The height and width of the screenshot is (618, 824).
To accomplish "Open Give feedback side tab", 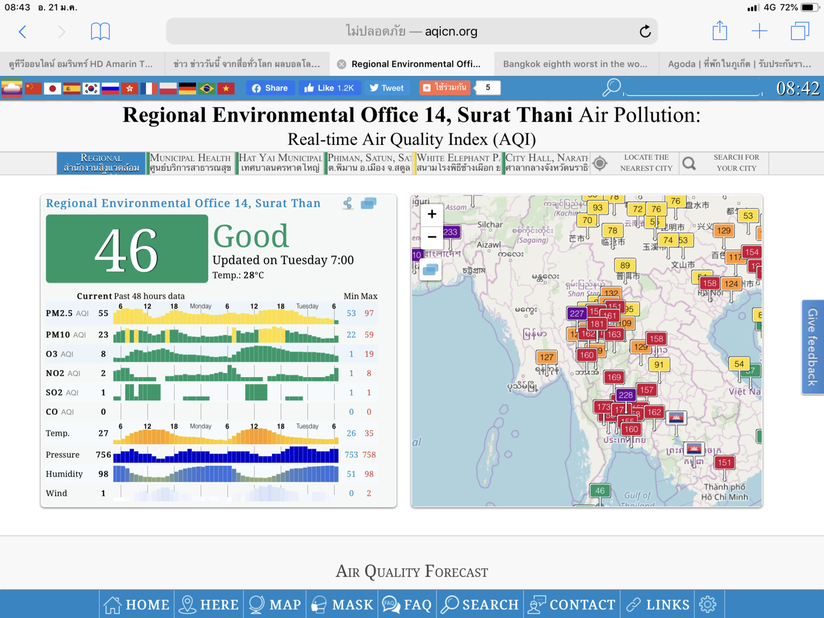I will [x=812, y=347].
